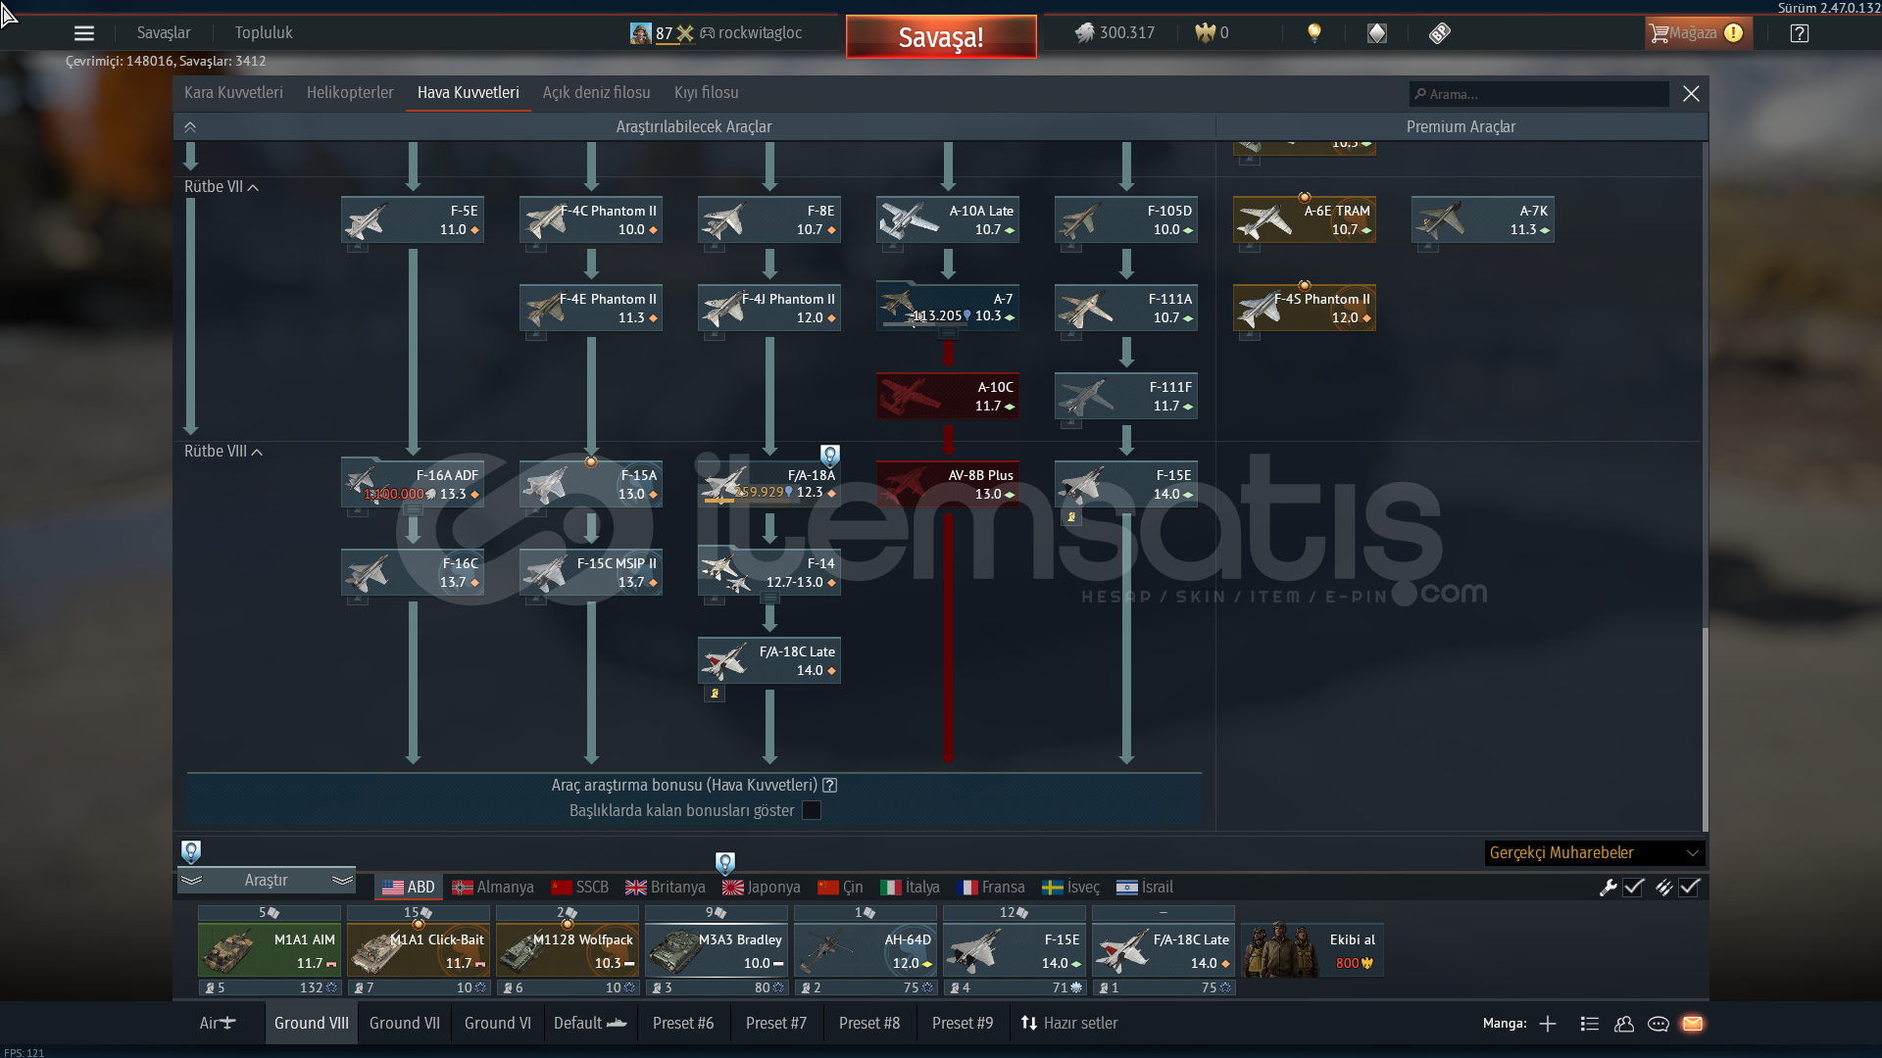Expand the F-14 group folder

click(769, 598)
